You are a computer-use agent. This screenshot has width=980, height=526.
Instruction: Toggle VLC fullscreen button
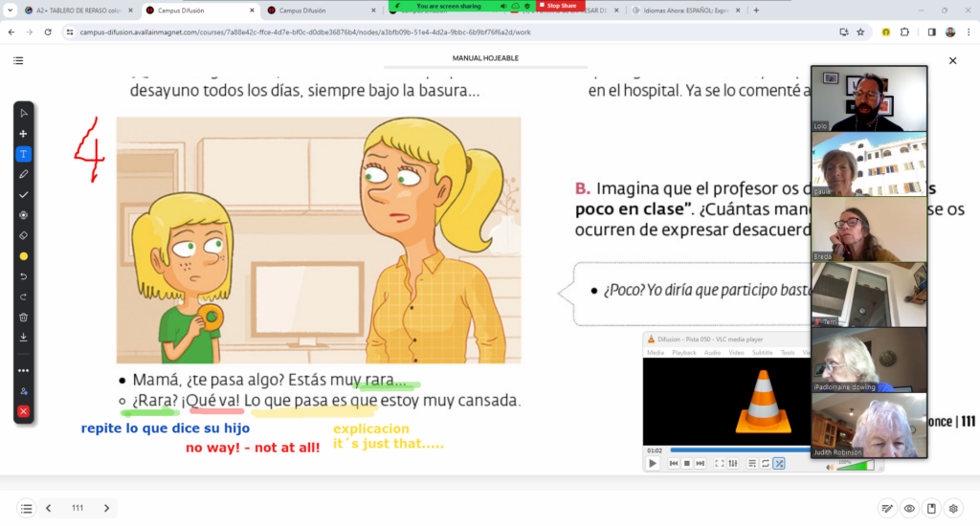(x=720, y=464)
